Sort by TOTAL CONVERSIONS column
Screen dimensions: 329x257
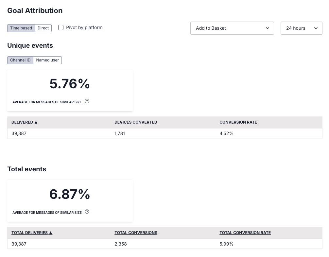[x=136, y=233]
